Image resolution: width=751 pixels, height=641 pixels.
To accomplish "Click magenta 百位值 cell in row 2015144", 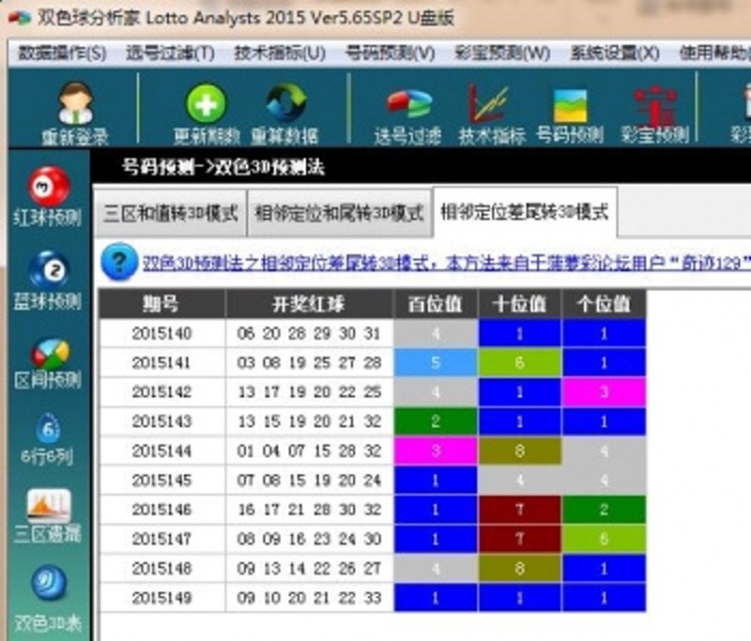I will 436,450.
